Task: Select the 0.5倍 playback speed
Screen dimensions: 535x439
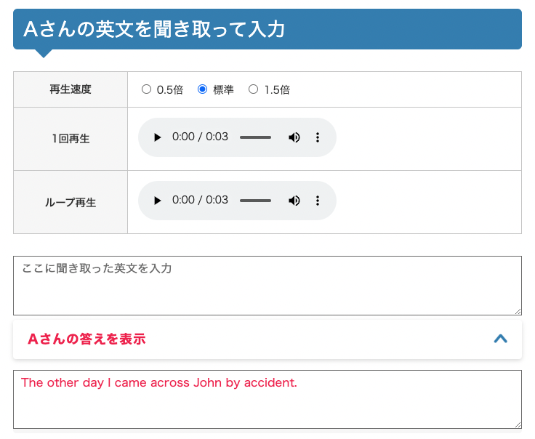Action: click(x=146, y=89)
